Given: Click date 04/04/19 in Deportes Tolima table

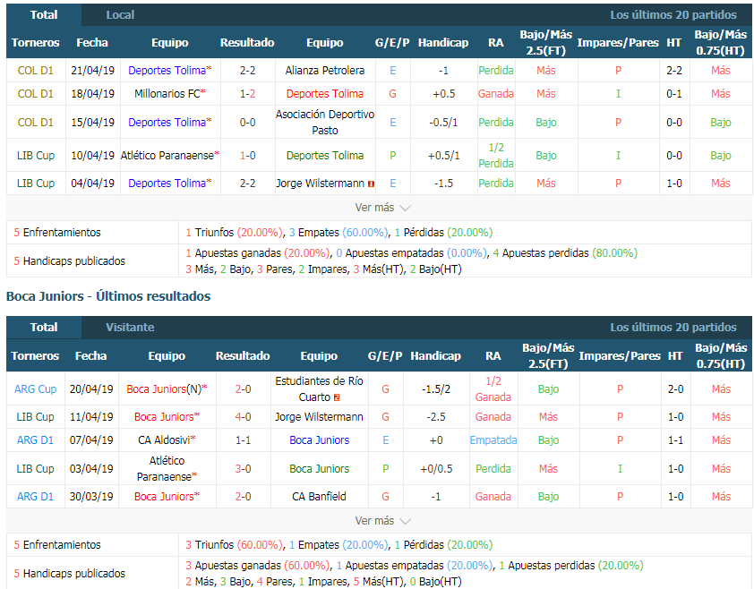Looking at the screenshot, I should click(93, 184).
